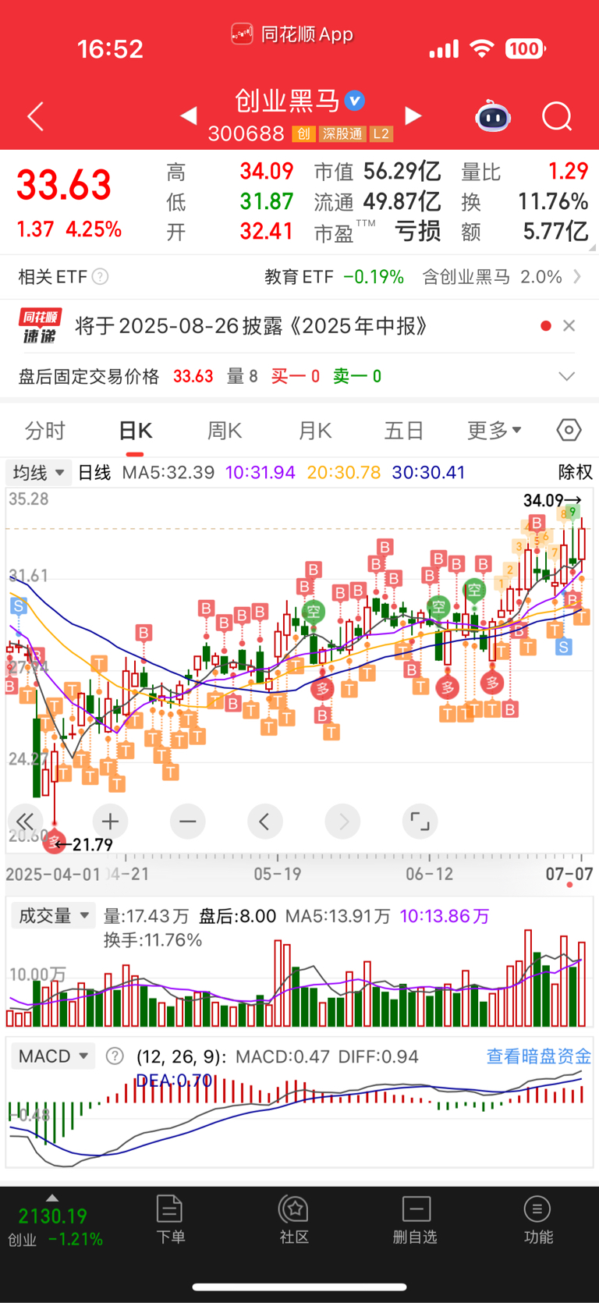Expand the related ETF row chevron
This screenshot has width=599, height=1303.
click(577, 276)
